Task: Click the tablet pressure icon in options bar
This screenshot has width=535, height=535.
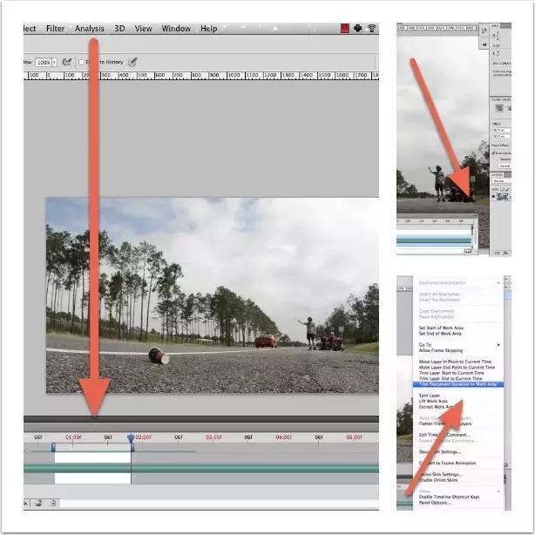Action: tap(132, 62)
